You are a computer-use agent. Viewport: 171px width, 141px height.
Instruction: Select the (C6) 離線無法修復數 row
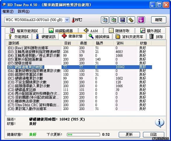pyautogui.click(x=80, y=101)
